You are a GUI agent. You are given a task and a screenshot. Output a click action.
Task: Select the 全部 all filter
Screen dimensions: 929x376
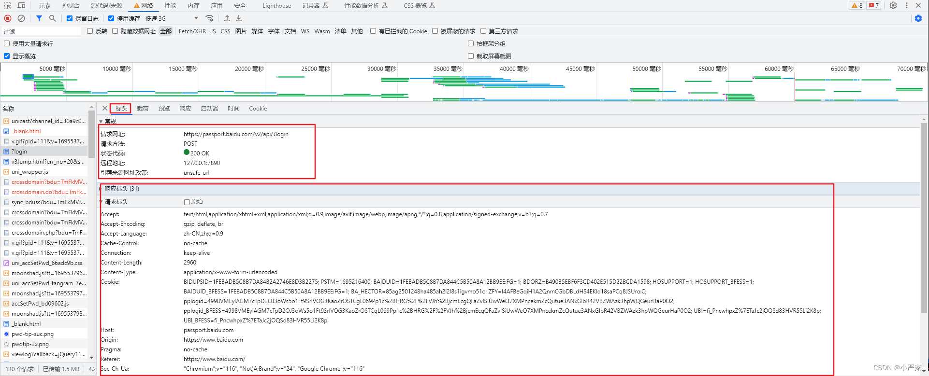(166, 31)
